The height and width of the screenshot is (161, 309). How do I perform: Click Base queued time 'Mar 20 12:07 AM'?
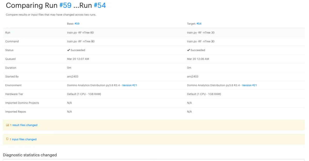(x=78, y=59)
